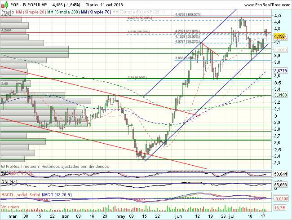Click the jul label on date axis
Image resolution: width=292 pixels, height=220 pixels.
point(232,216)
